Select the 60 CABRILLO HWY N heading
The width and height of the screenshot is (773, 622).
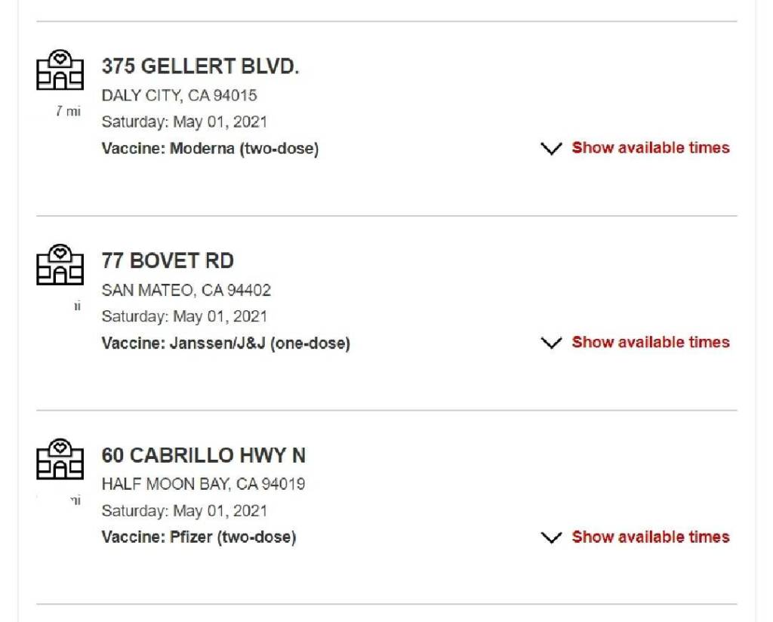coord(203,456)
